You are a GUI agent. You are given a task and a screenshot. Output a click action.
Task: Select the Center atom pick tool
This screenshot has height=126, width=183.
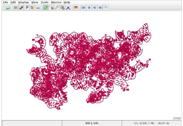point(63,8)
